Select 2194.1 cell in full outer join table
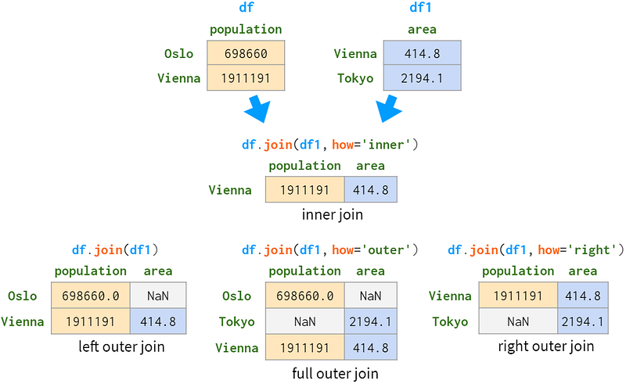The width and height of the screenshot is (626, 384). (x=371, y=321)
